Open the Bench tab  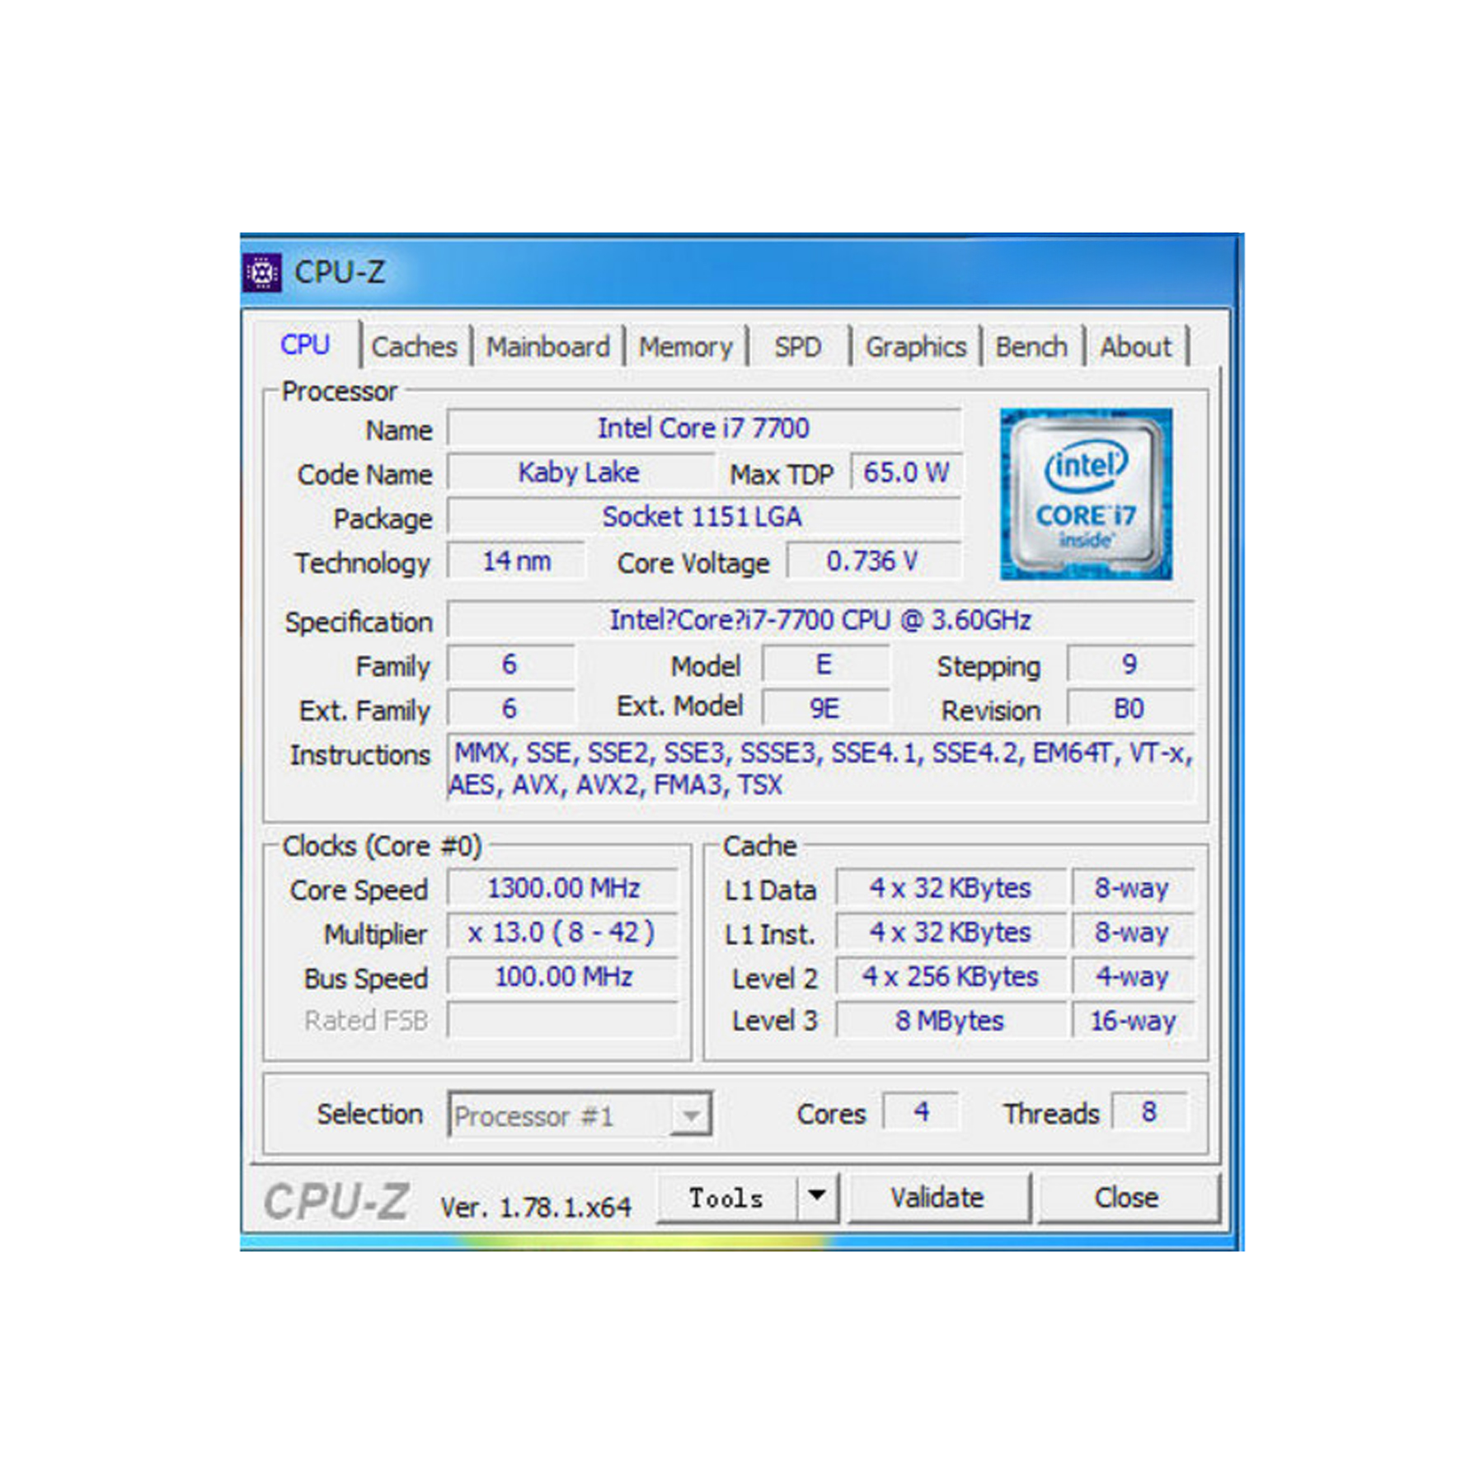1031,347
